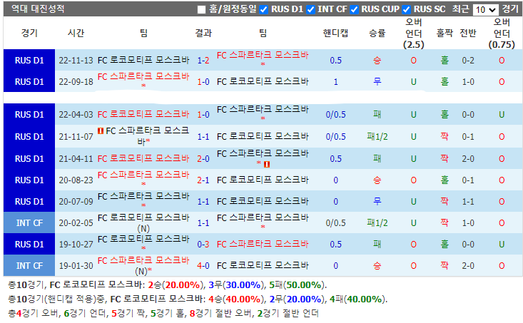This screenshot has height=323, width=523.
Task: Select the INT CF league cell for 19-01-30
Action: [x=29, y=266]
